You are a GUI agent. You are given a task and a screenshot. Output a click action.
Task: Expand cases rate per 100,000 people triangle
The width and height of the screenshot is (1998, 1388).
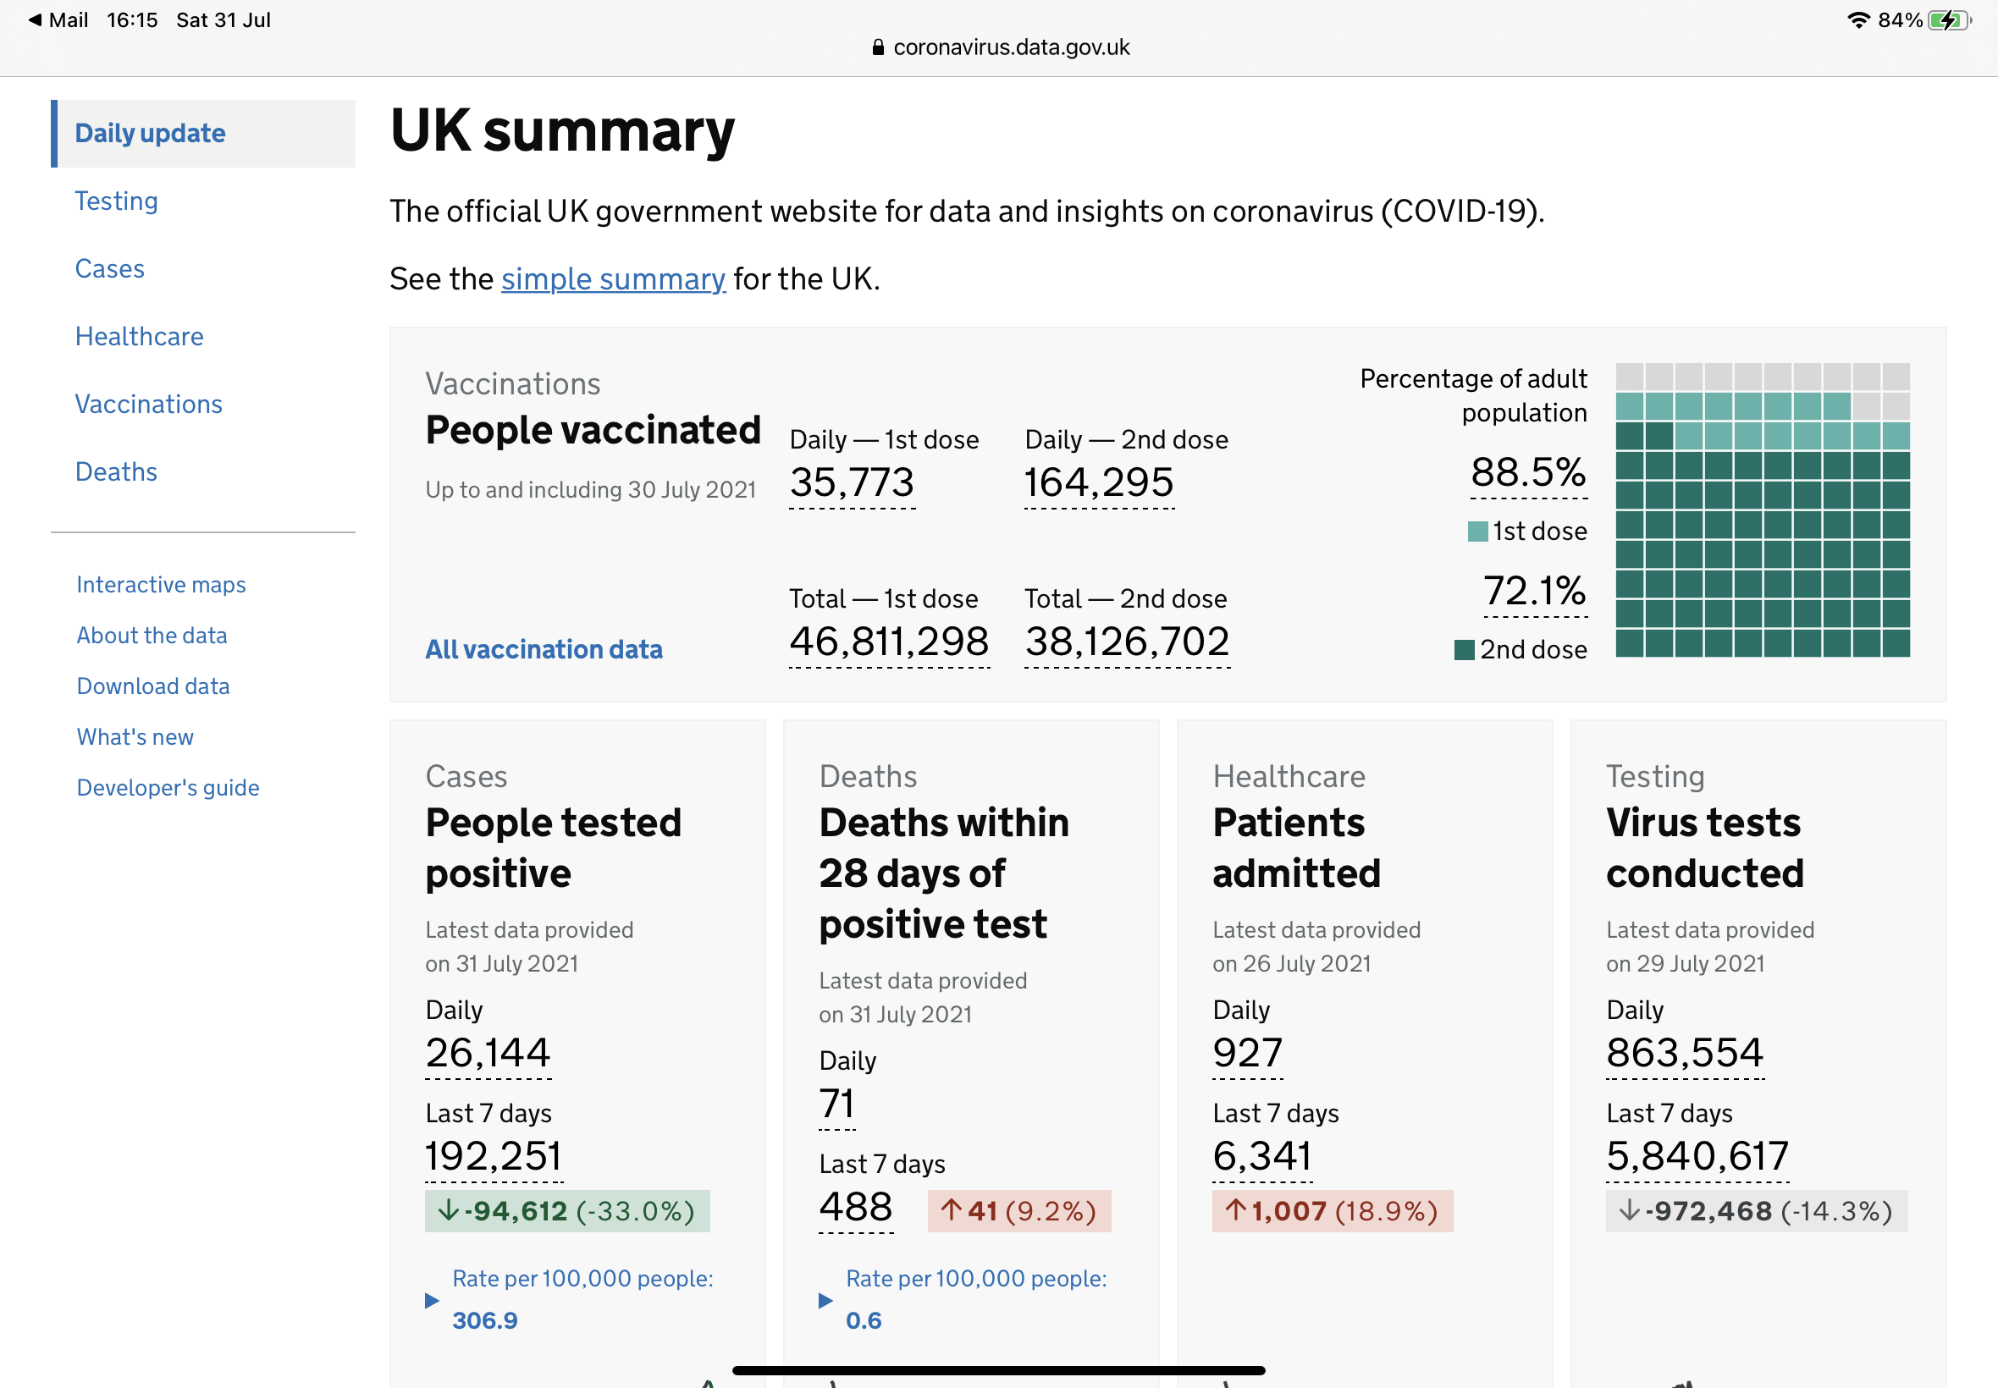pos(433,1300)
